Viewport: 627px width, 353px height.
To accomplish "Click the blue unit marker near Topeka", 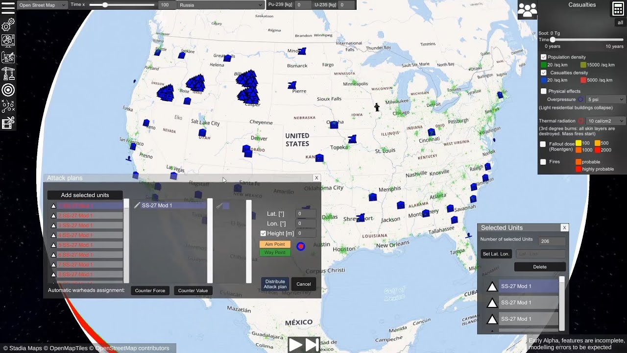I will pyautogui.click(x=352, y=139).
